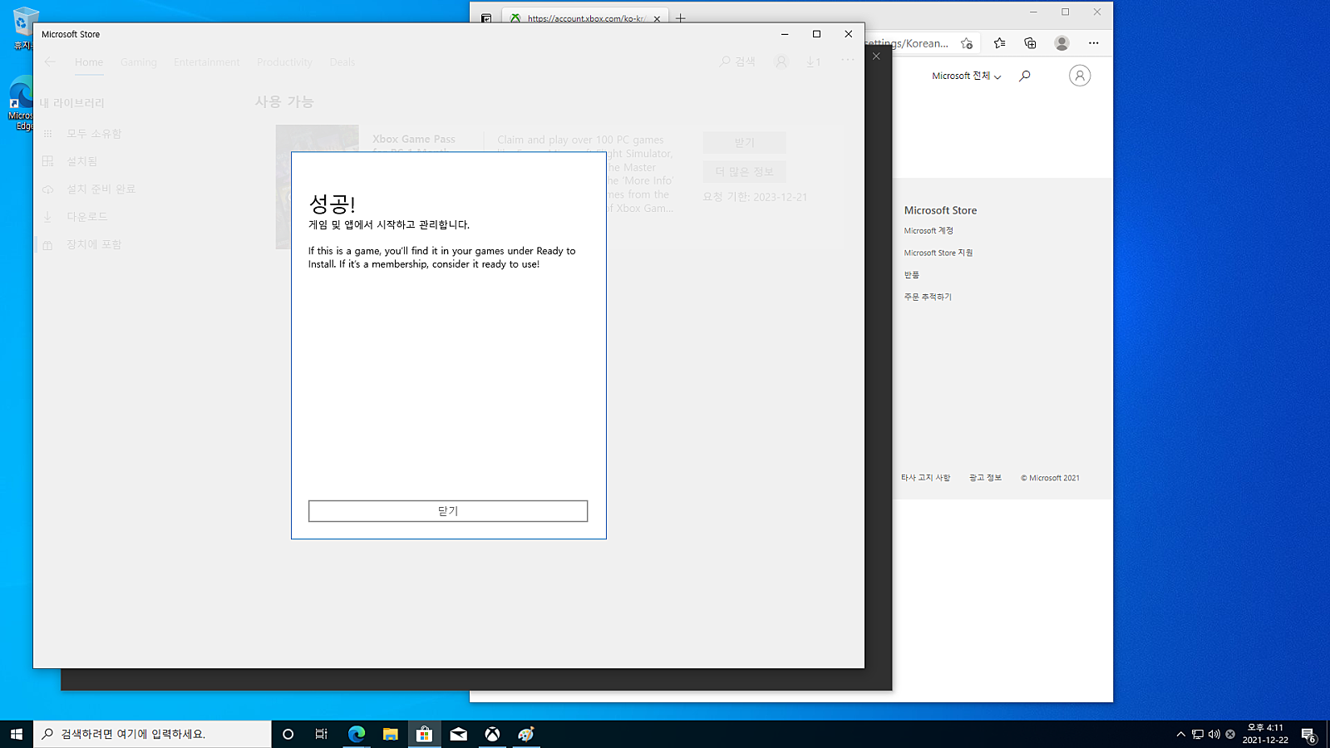This screenshot has height=748, width=1330.
Task: Show hidden tray icons chevron
Action: coord(1180,734)
